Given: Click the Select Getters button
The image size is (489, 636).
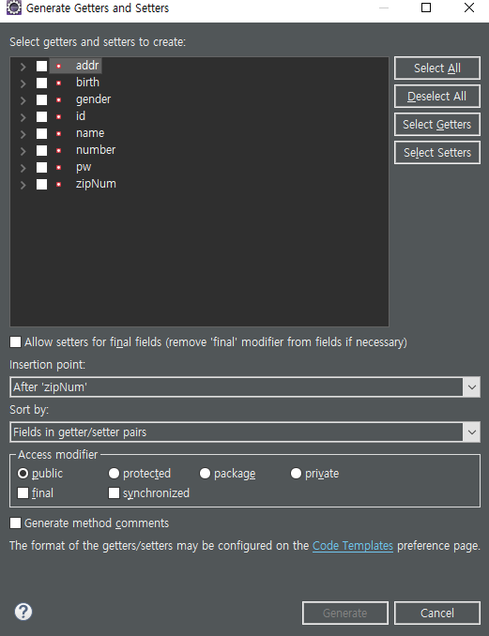Looking at the screenshot, I should pyautogui.click(x=437, y=124).
